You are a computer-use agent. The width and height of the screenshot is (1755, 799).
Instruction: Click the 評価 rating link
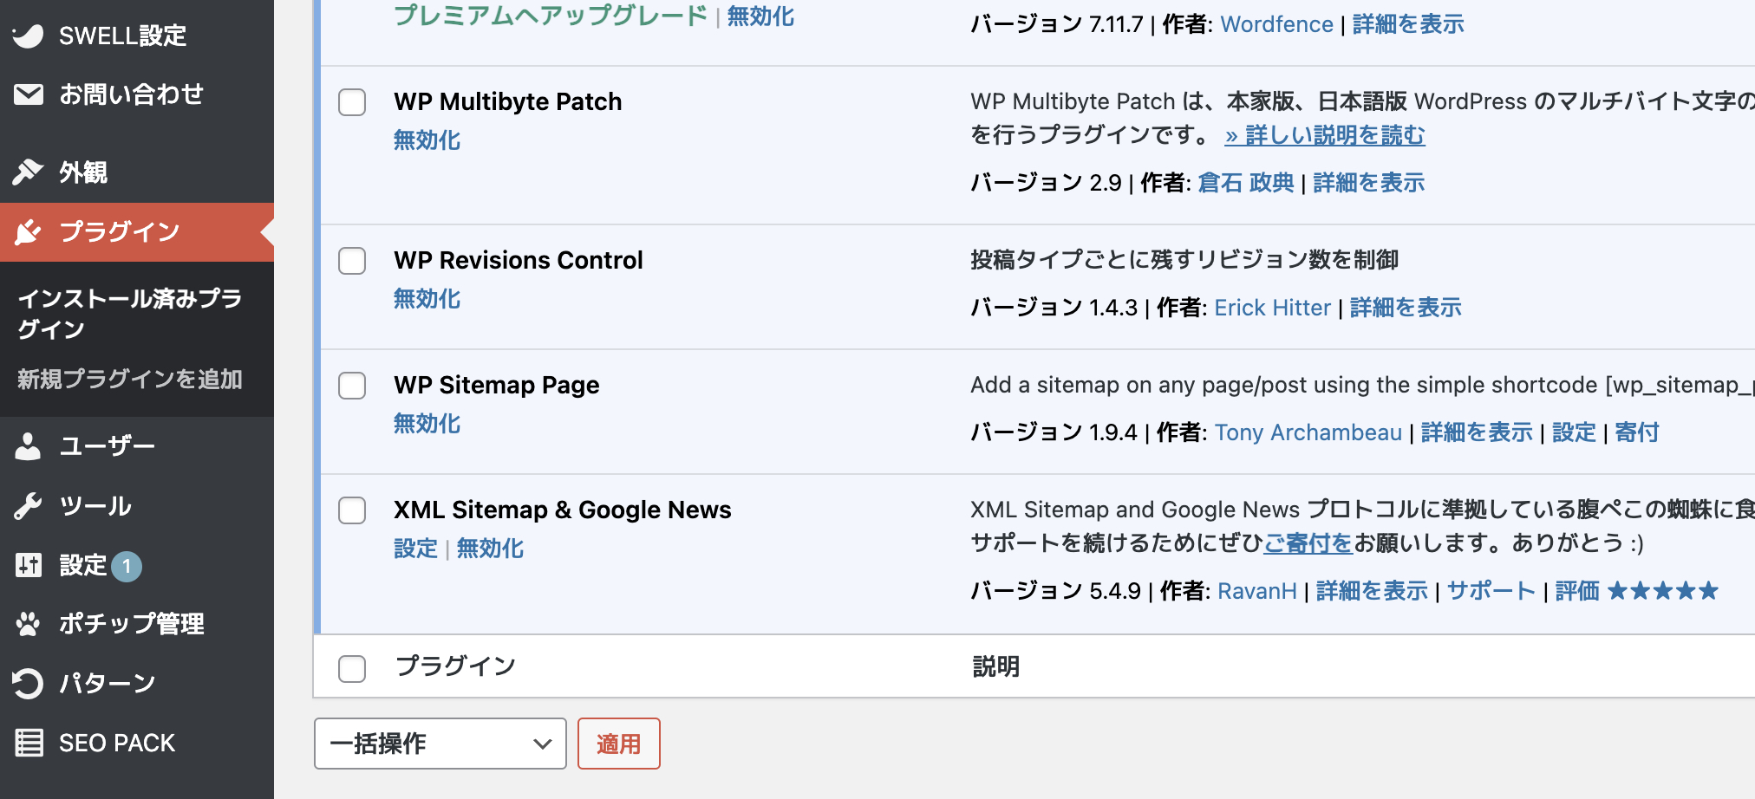(1578, 591)
